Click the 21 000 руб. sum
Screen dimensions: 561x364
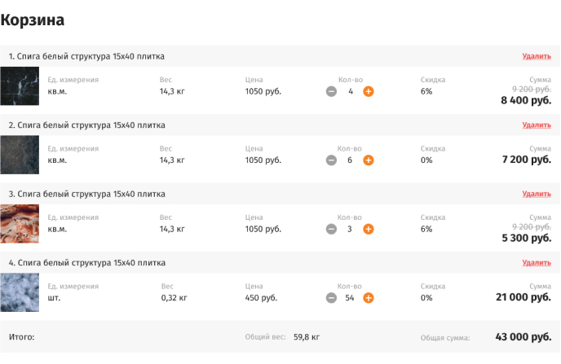[523, 297]
